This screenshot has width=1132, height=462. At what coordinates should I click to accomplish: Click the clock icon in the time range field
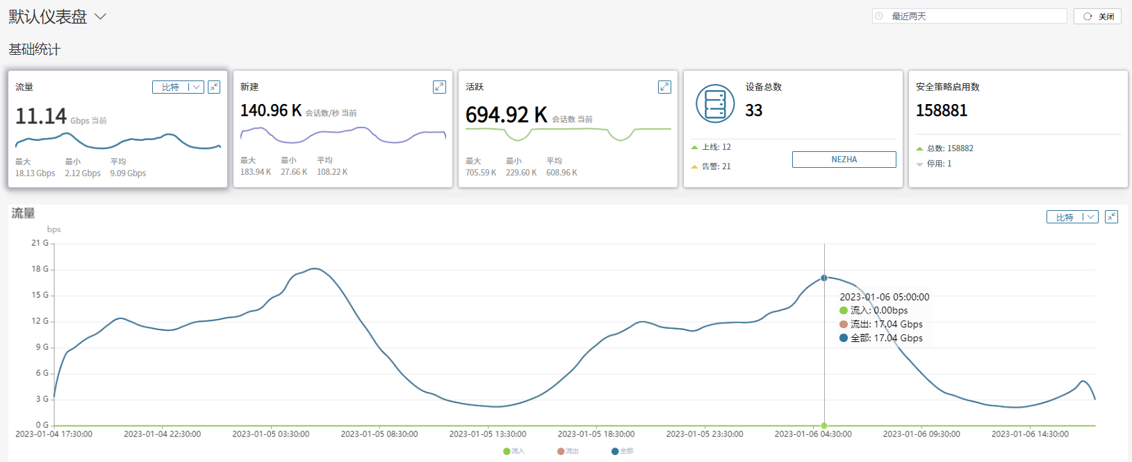click(880, 16)
